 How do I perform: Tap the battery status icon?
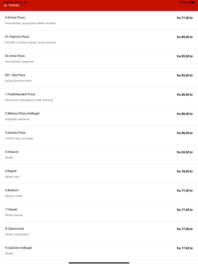coord(192,2)
